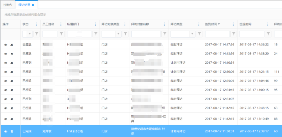Screen dimensions: 282x137
Task: Click trash icon in highlighted 已完成 row
Action: [x=12, y=131]
